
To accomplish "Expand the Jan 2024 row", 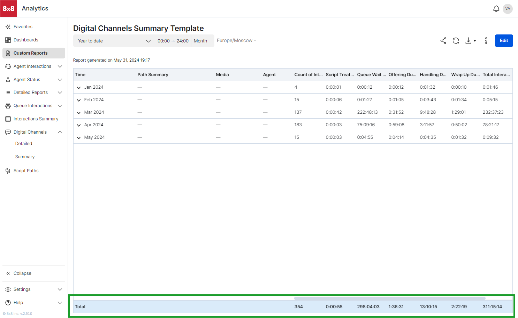I will point(79,88).
